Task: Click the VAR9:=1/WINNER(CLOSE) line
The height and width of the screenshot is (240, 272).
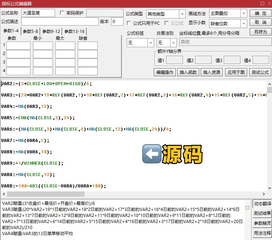Action: tap(32, 163)
